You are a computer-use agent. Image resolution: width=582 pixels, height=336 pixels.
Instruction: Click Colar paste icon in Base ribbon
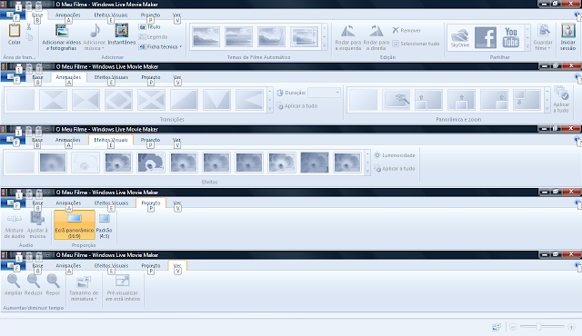click(15, 35)
